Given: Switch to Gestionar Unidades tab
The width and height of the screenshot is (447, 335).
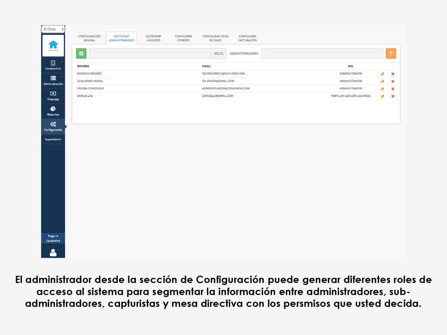Looking at the screenshot, I should [x=153, y=38].
